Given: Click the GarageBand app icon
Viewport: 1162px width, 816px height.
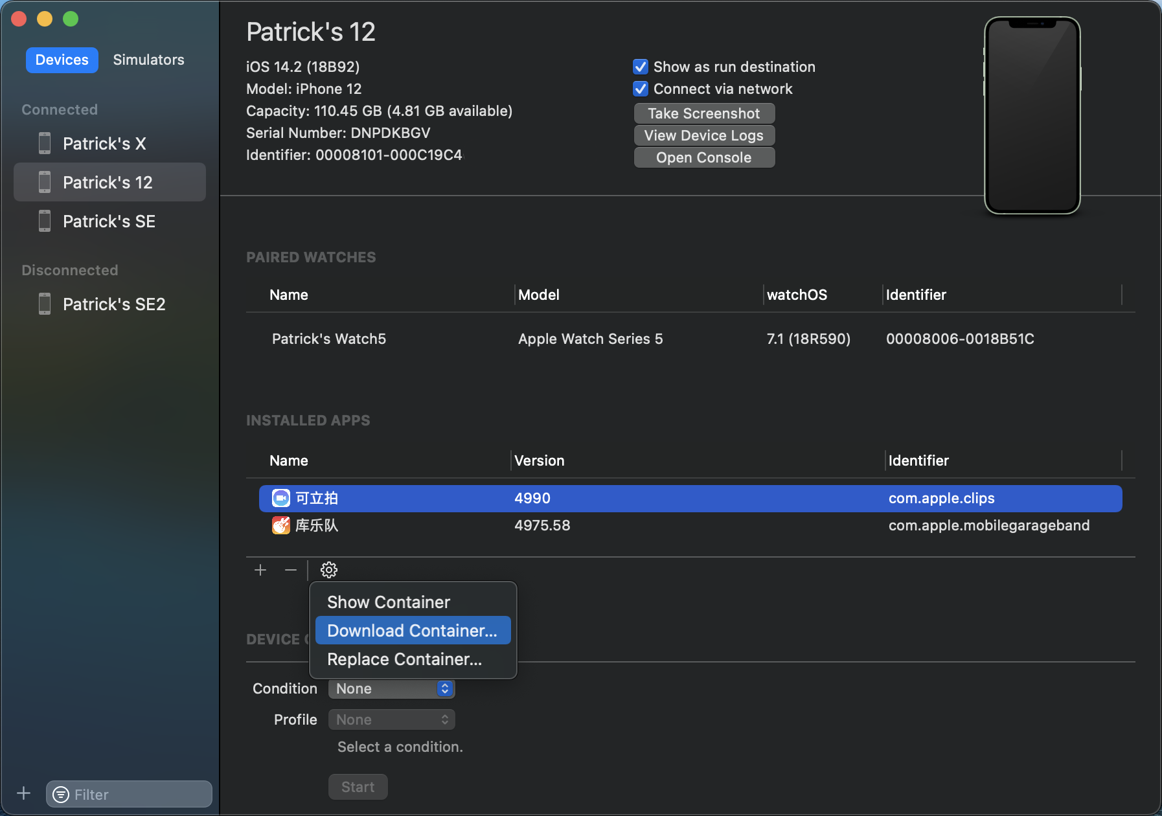Looking at the screenshot, I should [280, 525].
